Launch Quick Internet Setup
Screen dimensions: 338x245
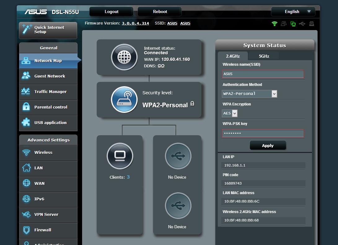(48, 30)
